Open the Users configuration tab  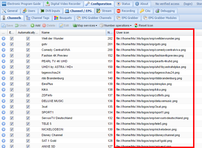(x=29, y=11)
